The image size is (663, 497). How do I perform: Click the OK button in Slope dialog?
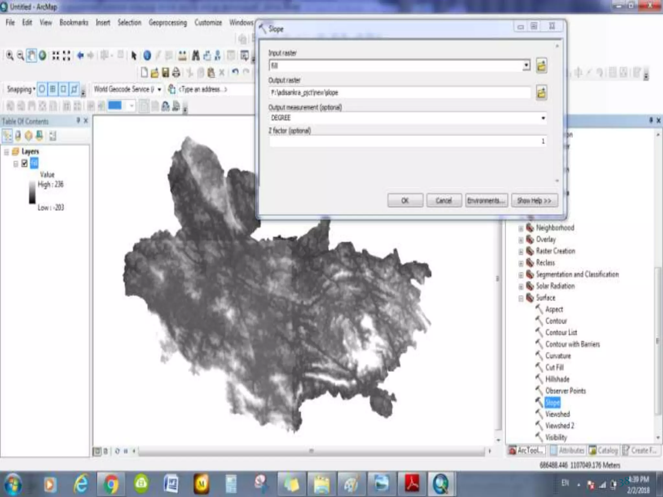[405, 201]
